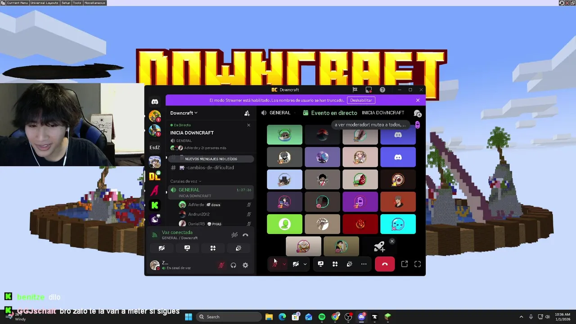
Task: Dismiss the rocket boost invite card
Action: [392, 241]
